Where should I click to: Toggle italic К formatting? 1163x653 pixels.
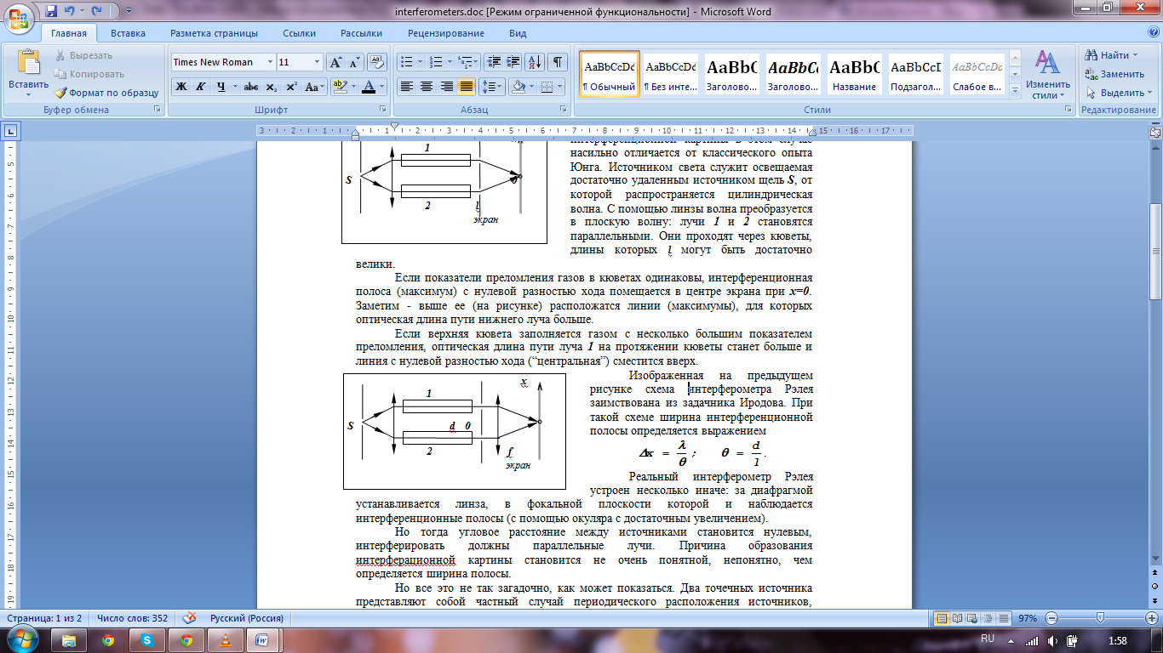[200, 87]
